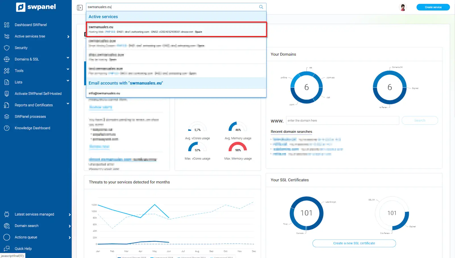Image resolution: width=455 pixels, height=258 pixels.
Task: Click the Quick Help chat icon
Action: [7, 249]
